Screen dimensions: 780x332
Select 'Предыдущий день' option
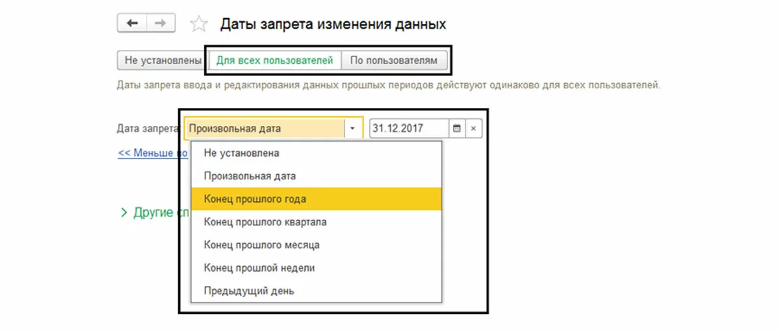pos(317,290)
